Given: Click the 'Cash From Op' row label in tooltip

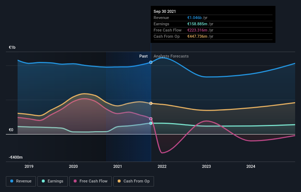Looking at the screenshot, I should pos(166,36).
